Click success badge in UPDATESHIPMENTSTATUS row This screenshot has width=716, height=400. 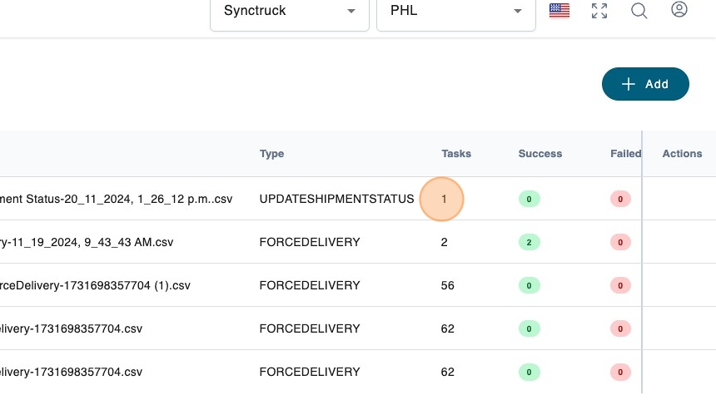pos(528,200)
